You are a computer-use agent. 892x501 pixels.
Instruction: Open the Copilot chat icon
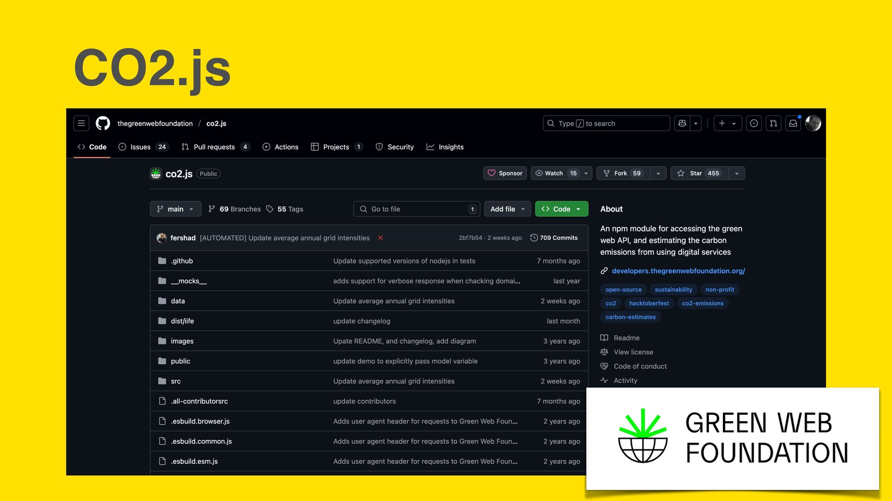[682, 123]
